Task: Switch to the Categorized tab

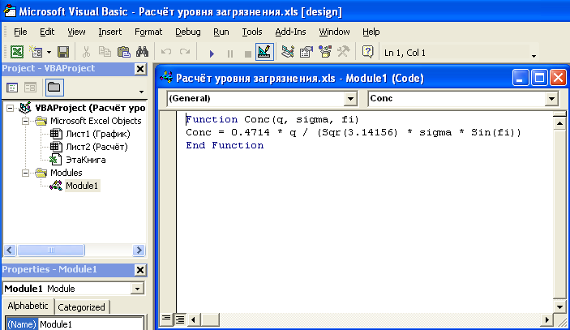Action: (x=81, y=307)
